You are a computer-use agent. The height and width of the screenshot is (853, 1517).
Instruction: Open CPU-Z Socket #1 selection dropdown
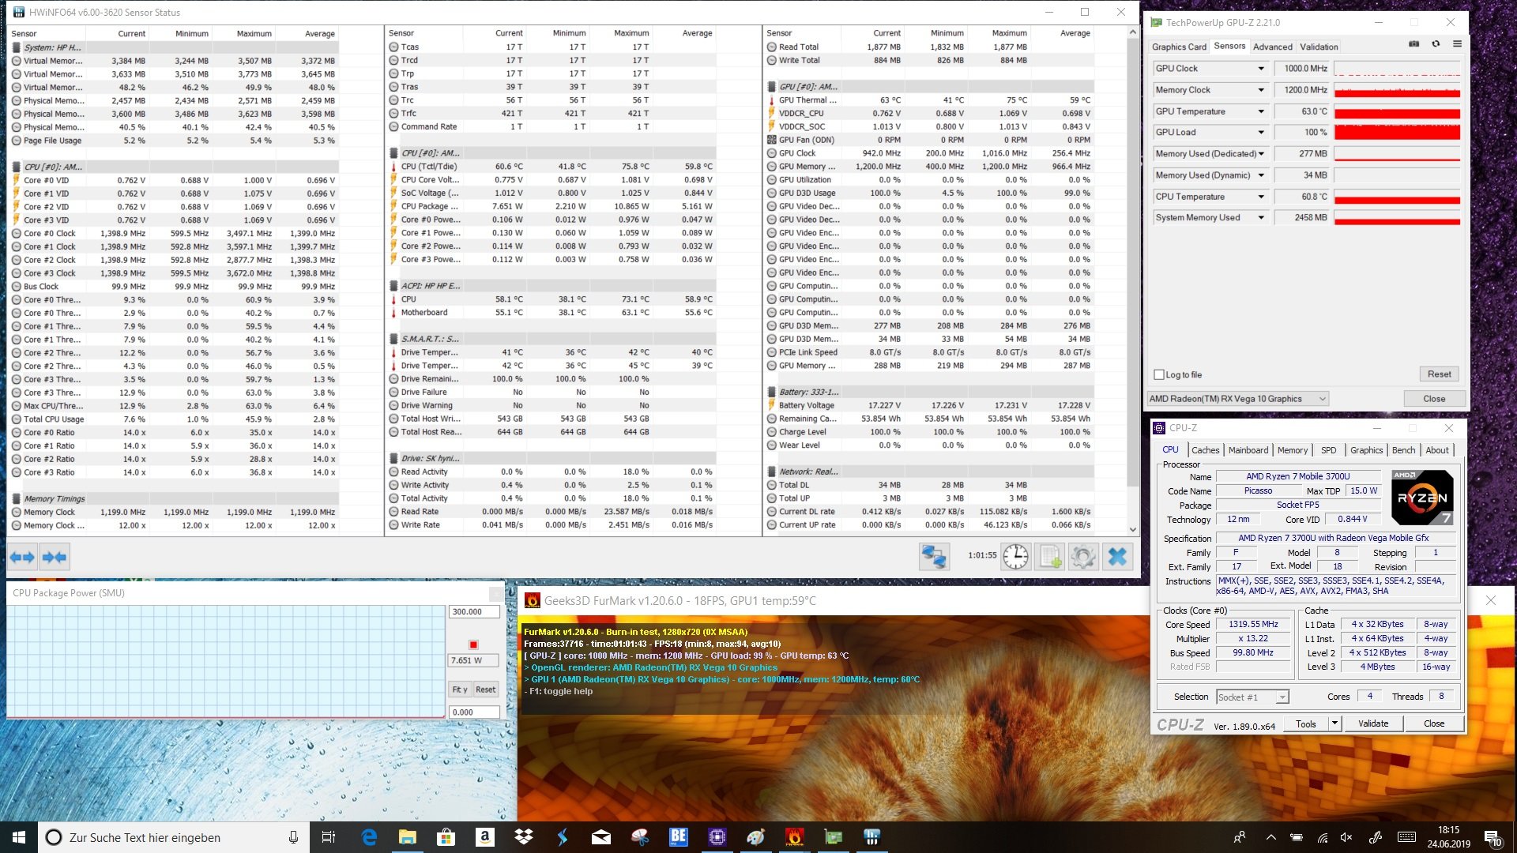(x=1252, y=697)
